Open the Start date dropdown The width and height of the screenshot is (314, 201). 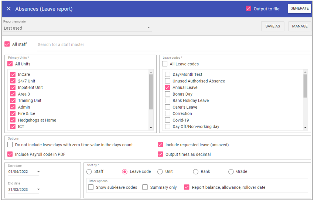coord(38,172)
